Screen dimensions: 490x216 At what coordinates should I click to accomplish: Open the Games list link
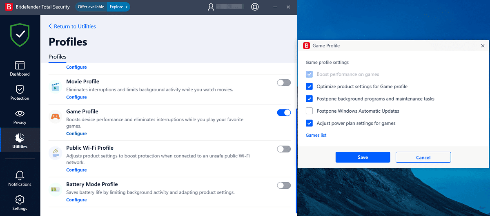pyautogui.click(x=316, y=135)
